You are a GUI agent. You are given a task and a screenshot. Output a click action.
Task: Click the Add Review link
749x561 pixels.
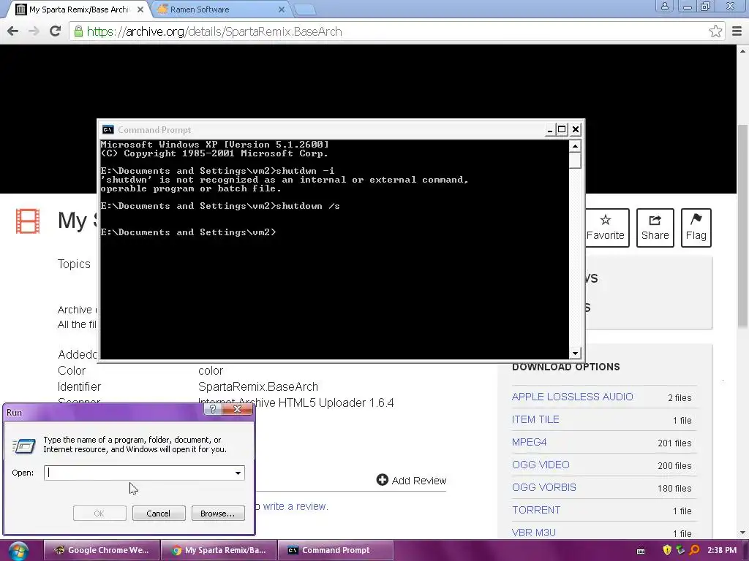click(x=411, y=481)
